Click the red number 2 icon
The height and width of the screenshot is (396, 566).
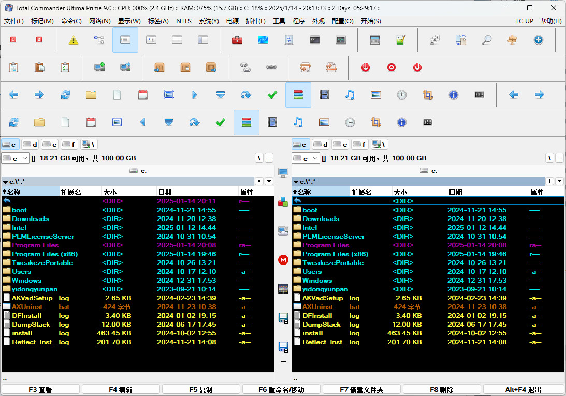click(x=39, y=40)
